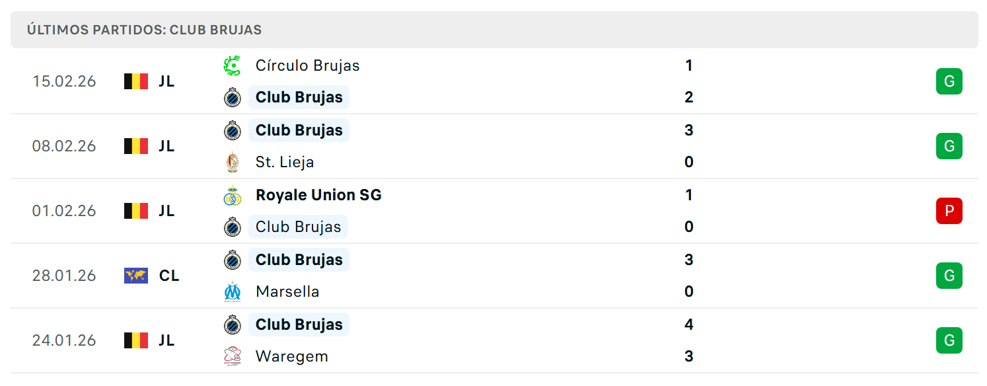This screenshot has width=987, height=386.
Task: Click the Waregem club crest
Action: tap(232, 356)
